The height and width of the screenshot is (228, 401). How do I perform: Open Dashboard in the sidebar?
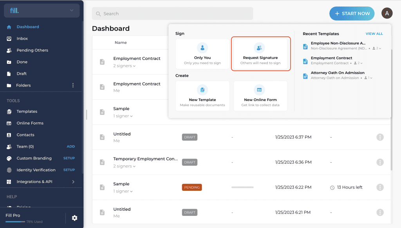click(x=28, y=27)
